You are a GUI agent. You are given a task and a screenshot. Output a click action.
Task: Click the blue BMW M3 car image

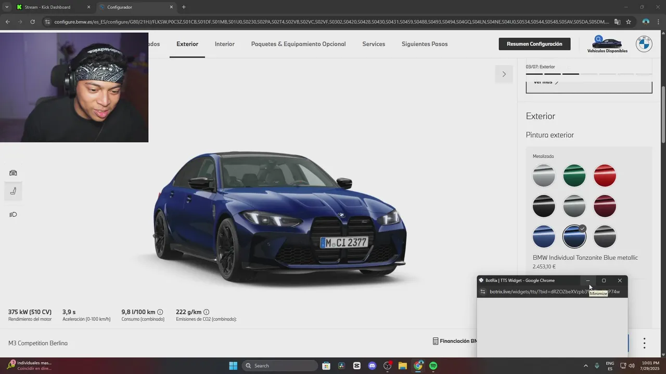[x=279, y=218]
